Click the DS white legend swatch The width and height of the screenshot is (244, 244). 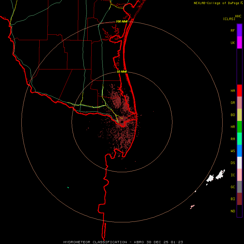click(x=239, y=163)
